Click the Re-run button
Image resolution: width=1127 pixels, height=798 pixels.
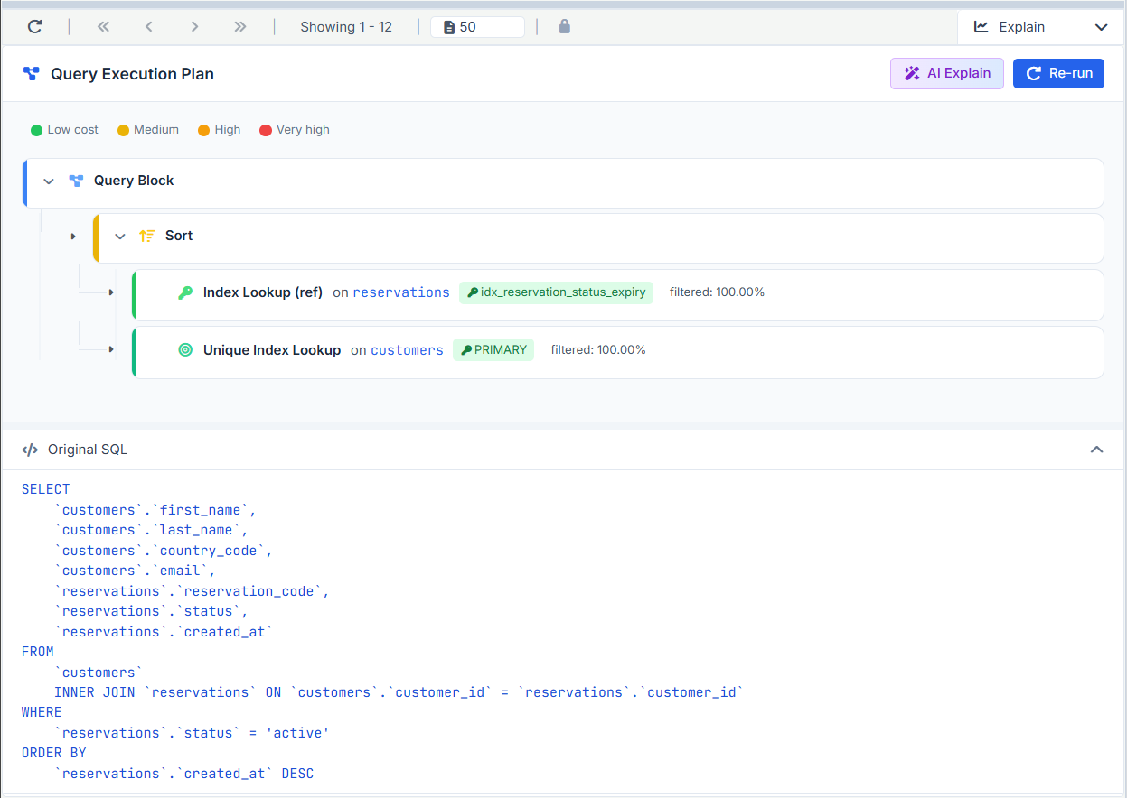click(x=1058, y=73)
